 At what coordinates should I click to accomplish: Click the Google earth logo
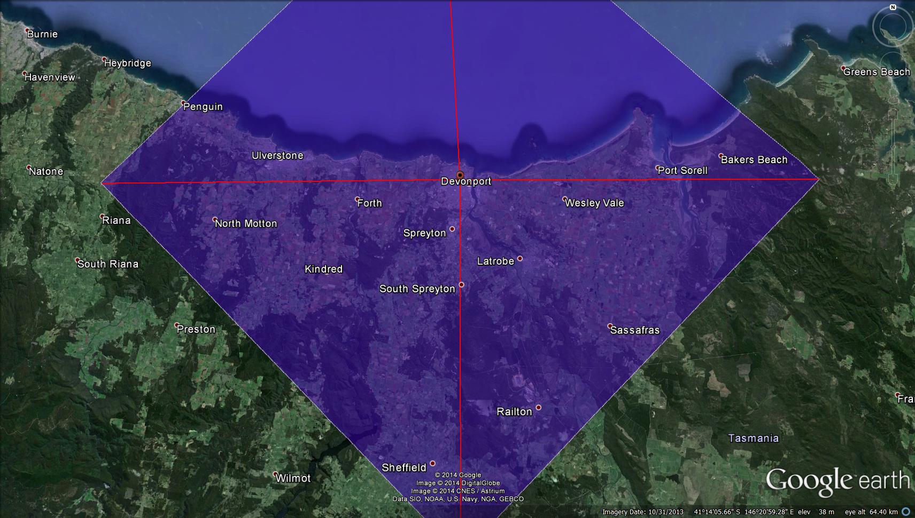[x=837, y=481]
